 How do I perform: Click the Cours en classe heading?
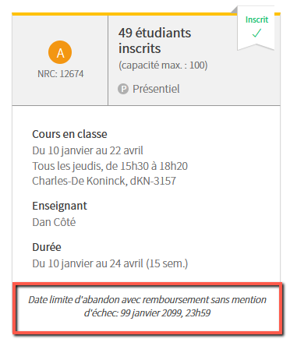click(69, 134)
